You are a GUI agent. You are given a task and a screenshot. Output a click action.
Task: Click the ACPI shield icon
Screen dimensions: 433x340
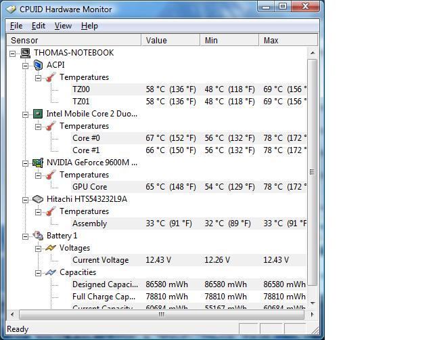38,65
